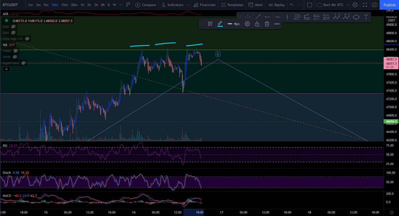This screenshot has height=216, width=399.
Task: Open more options in drawing toolbar
Action: pos(277,24)
